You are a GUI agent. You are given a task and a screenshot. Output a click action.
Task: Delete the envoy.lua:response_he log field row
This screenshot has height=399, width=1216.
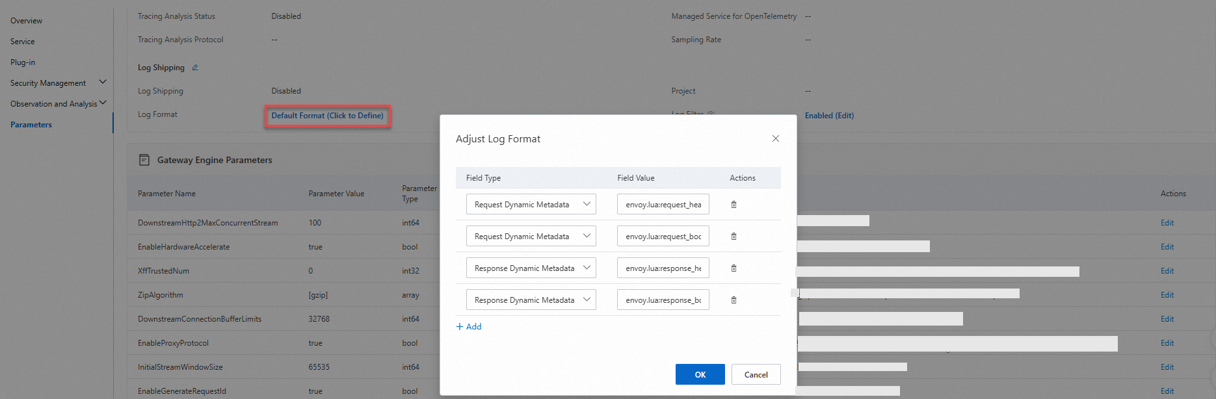click(734, 268)
